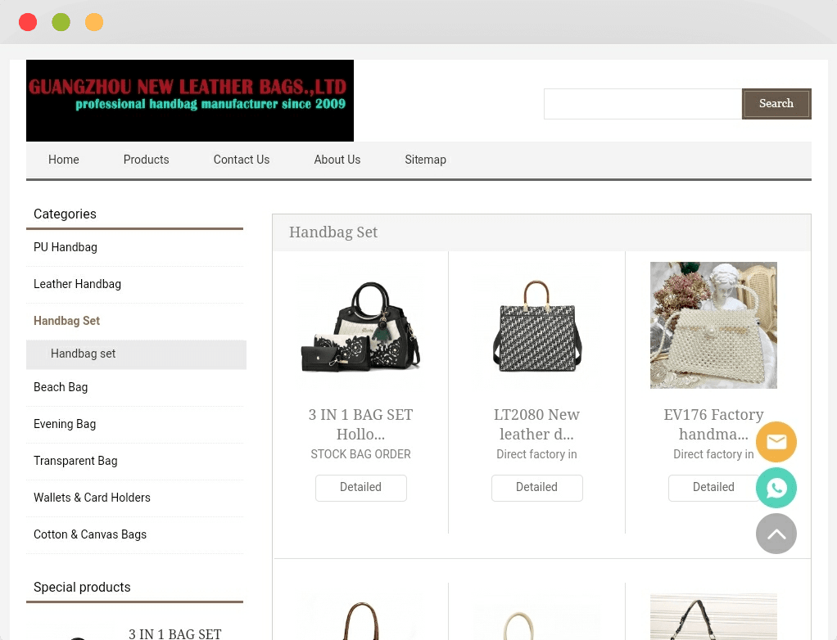Open the EV176 pearl bag image

point(713,326)
